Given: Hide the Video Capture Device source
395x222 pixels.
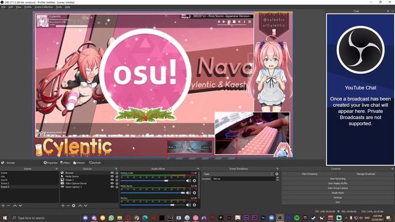Looking at the screenshot, I should 112,183.
